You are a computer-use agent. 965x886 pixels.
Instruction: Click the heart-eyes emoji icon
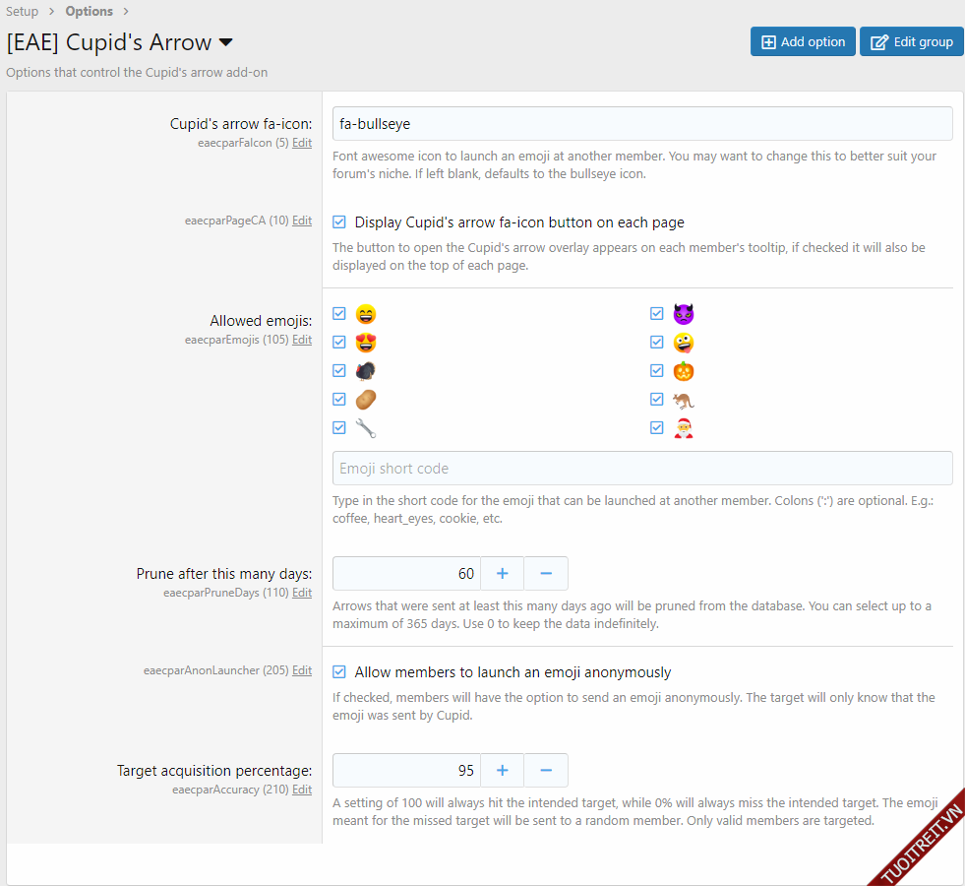click(x=366, y=343)
